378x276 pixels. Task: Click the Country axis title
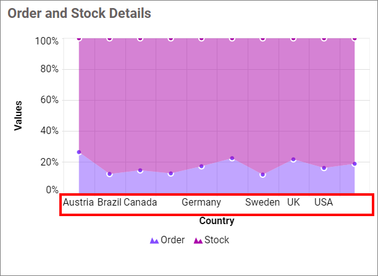pyautogui.click(x=217, y=220)
